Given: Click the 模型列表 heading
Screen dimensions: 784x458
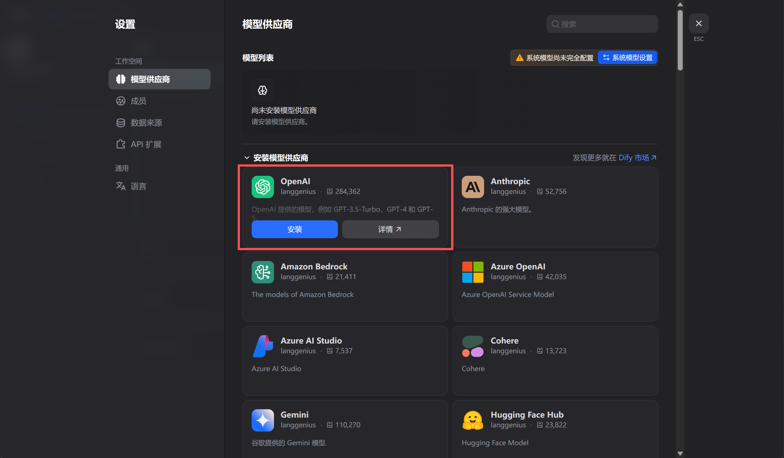Looking at the screenshot, I should pos(258,58).
